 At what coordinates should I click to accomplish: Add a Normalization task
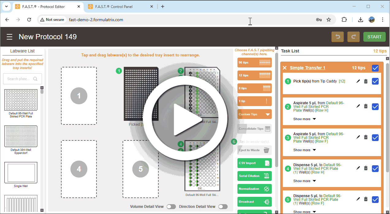pyautogui.click(x=255, y=189)
